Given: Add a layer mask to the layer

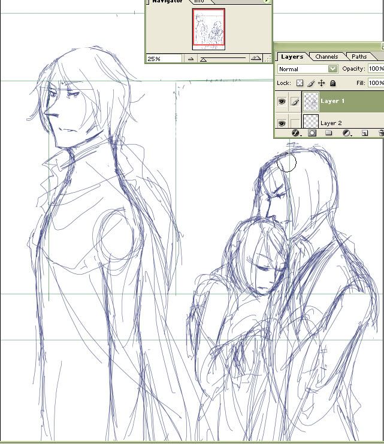Looking at the screenshot, I should (312, 133).
